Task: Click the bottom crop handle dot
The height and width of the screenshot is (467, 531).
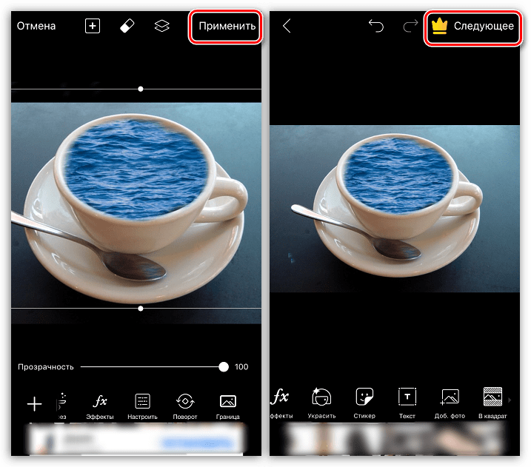Action: pos(141,309)
